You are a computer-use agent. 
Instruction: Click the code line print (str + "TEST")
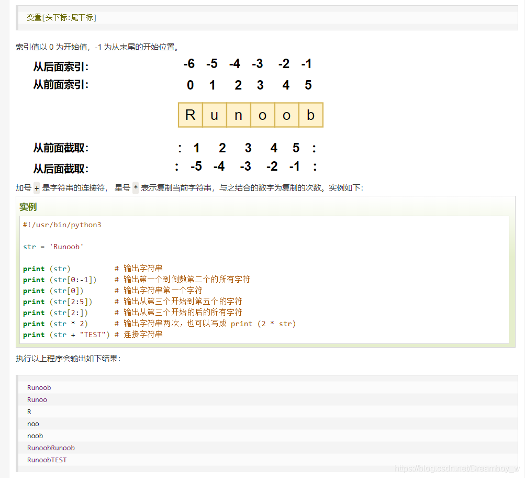pyautogui.click(x=66, y=335)
